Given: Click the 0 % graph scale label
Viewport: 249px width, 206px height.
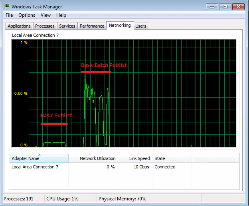Looking at the screenshot, I should pyautogui.click(x=24, y=145).
